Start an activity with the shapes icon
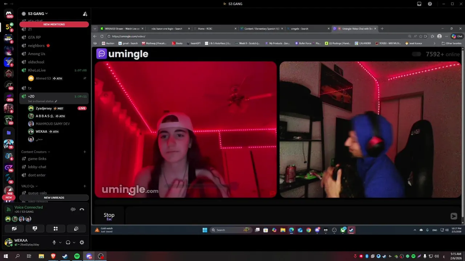Viewport: 465px width, 261px height. [56, 229]
